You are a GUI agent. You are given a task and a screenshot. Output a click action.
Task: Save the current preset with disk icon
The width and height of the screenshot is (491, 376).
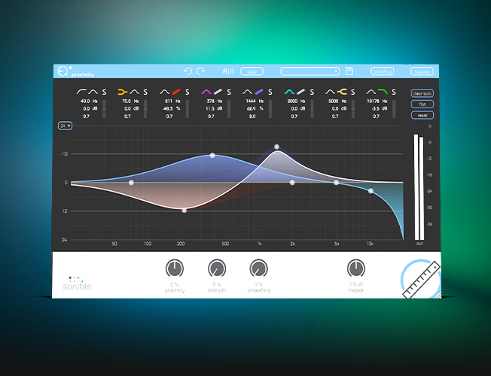coord(349,71)
